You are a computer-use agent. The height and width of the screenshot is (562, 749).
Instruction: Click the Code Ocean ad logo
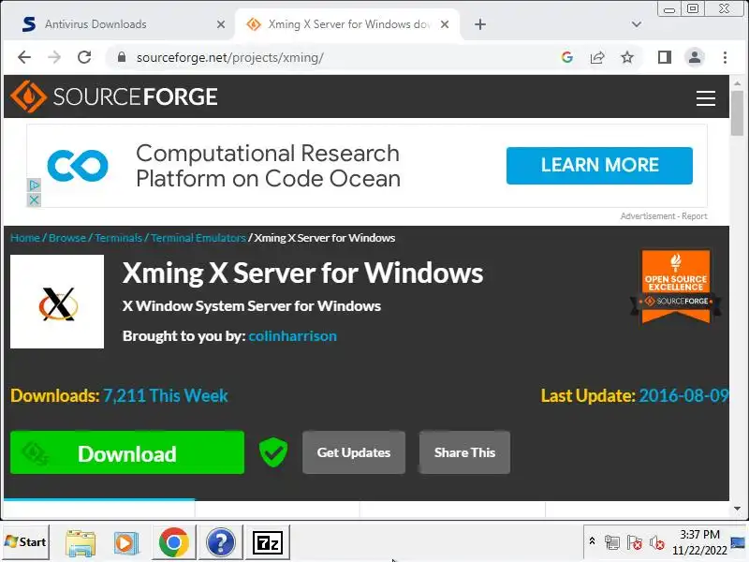tap(78, 166)
